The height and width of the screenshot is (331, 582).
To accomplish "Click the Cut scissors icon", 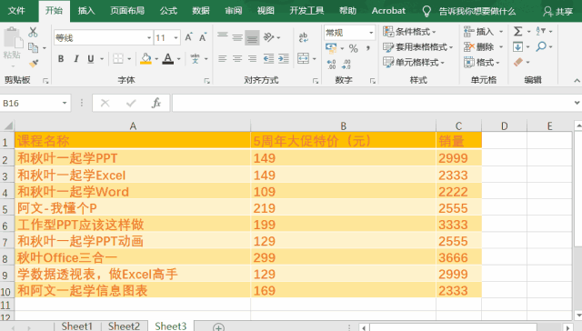I will [33, 33].
